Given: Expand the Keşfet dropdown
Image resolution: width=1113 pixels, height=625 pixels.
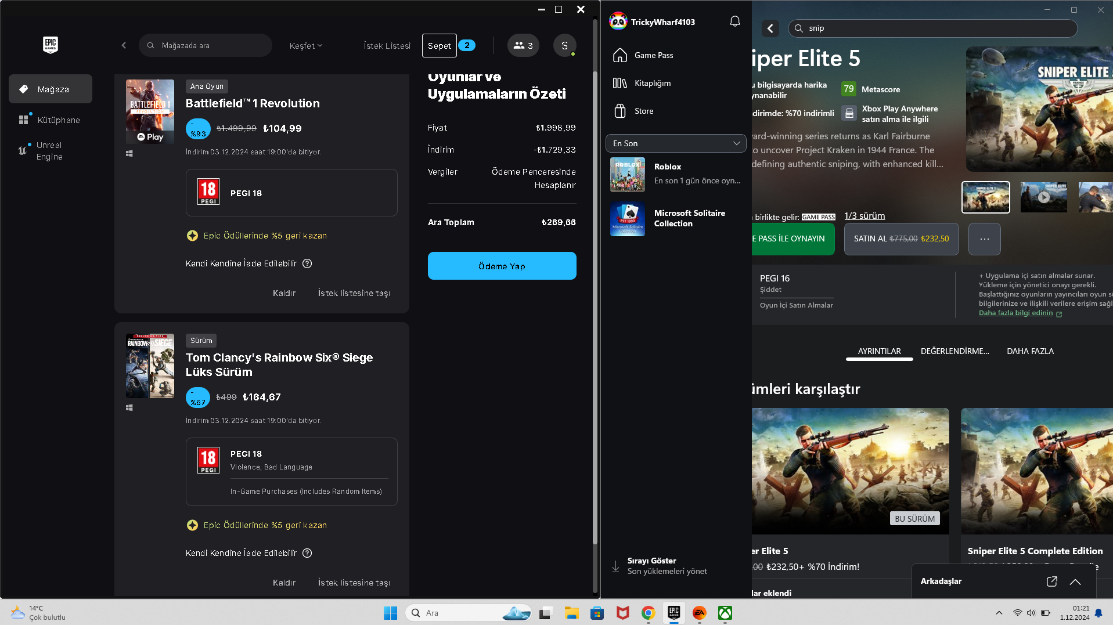Looking at the screenshot, I should click(306, 45).
